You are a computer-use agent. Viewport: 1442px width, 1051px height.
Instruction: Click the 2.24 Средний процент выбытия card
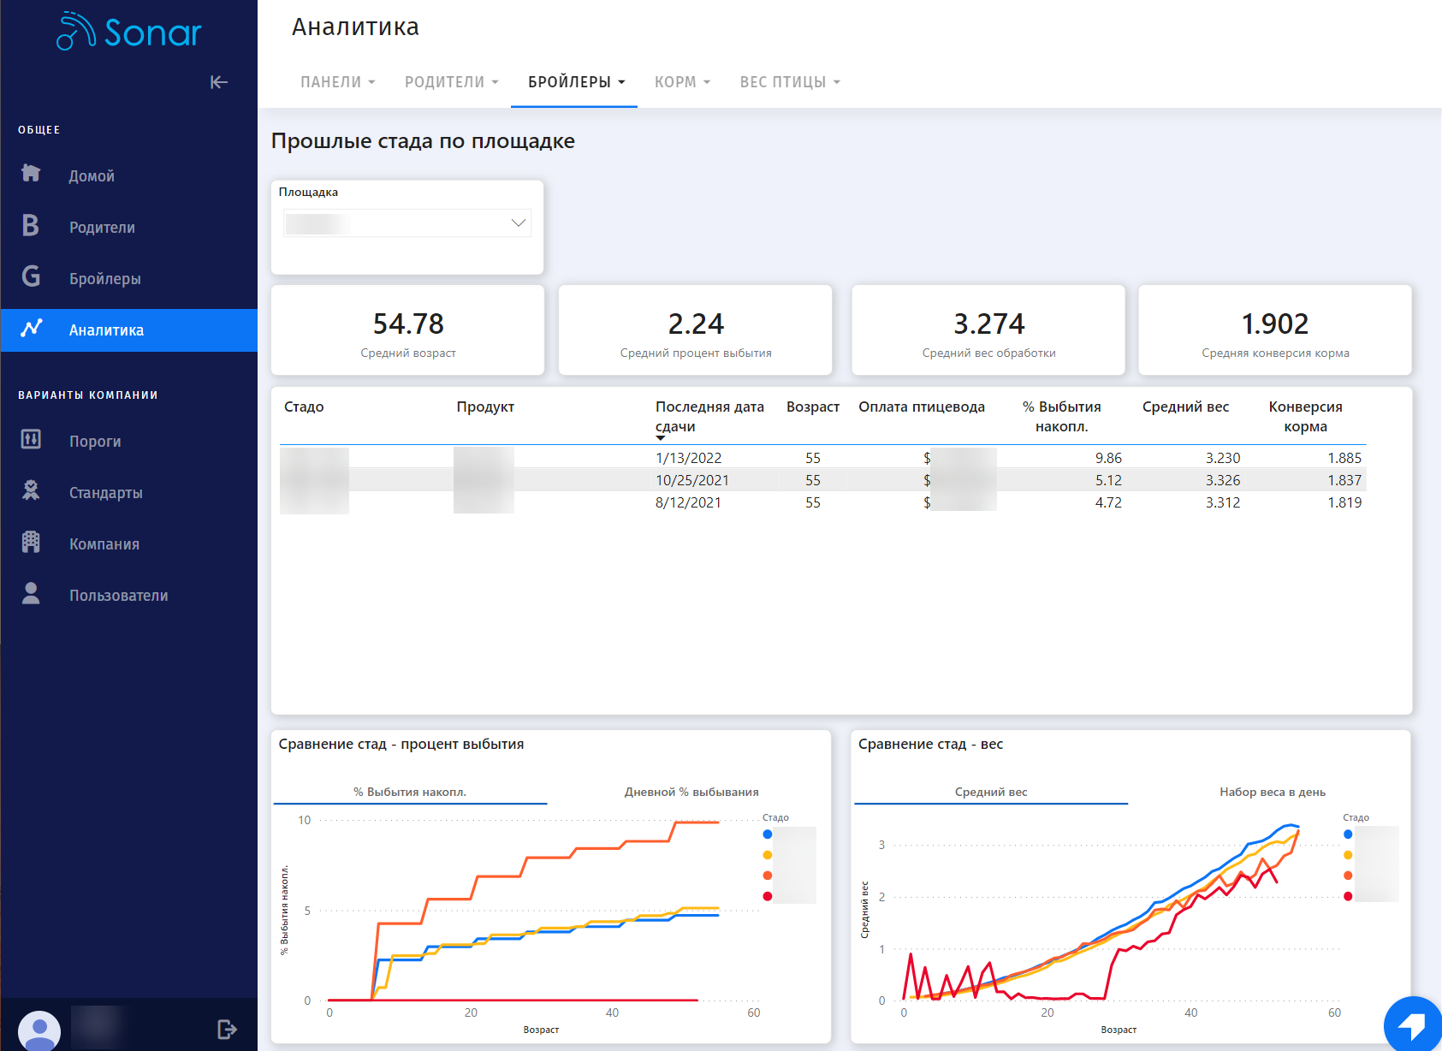(696, 330)
